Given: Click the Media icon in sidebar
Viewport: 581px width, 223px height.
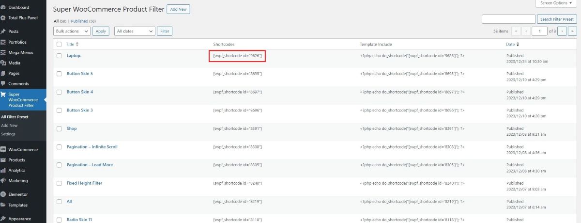Looking at the screenshot, I should click(3, 63).
